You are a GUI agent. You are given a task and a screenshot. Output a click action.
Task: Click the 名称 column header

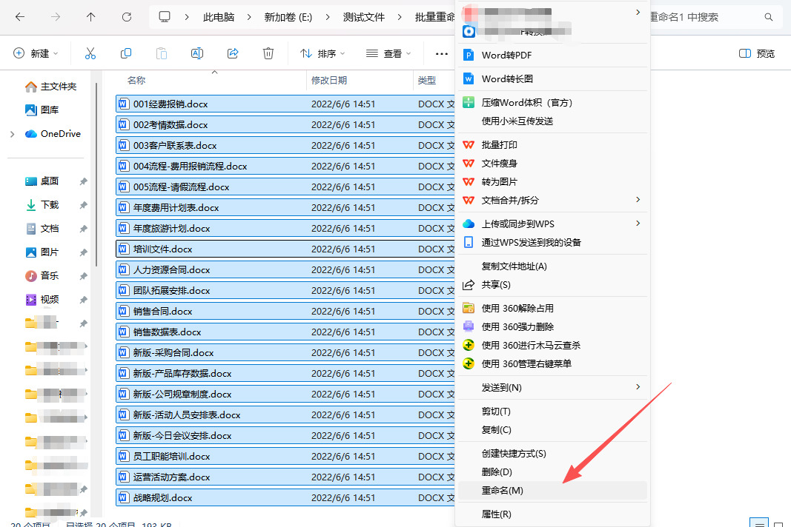[x=136, y=81]
